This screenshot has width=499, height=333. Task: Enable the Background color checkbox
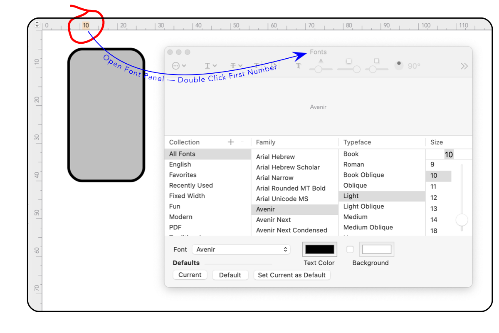point(350,249)
